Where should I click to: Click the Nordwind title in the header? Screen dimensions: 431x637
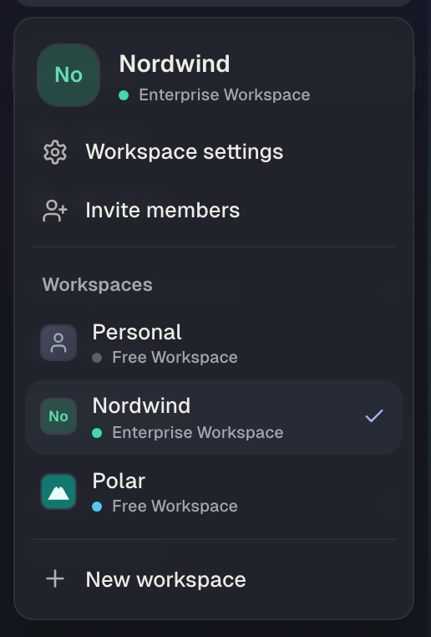[x=175, y=64]
